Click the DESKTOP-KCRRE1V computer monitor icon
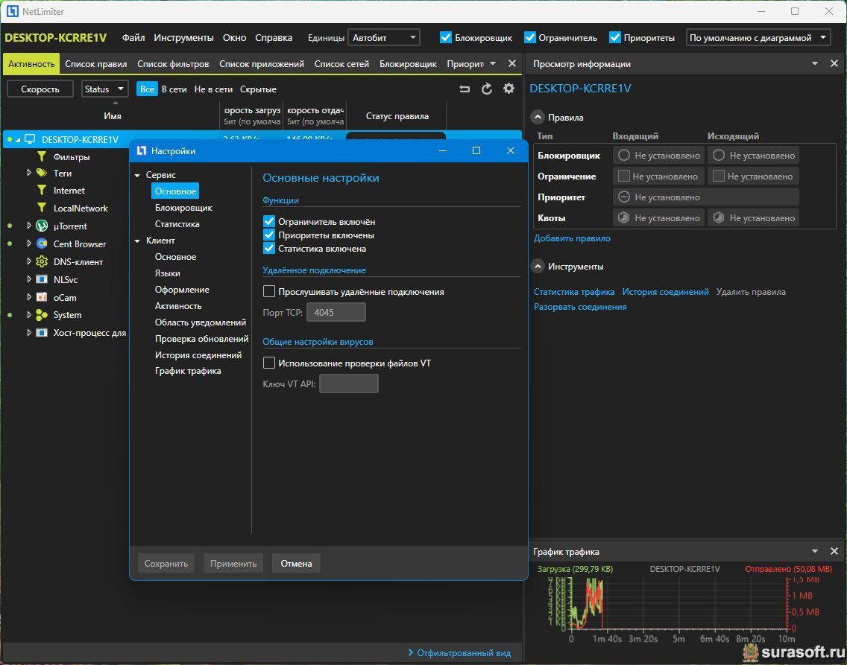The image size is (847, 665). [31, 139]
